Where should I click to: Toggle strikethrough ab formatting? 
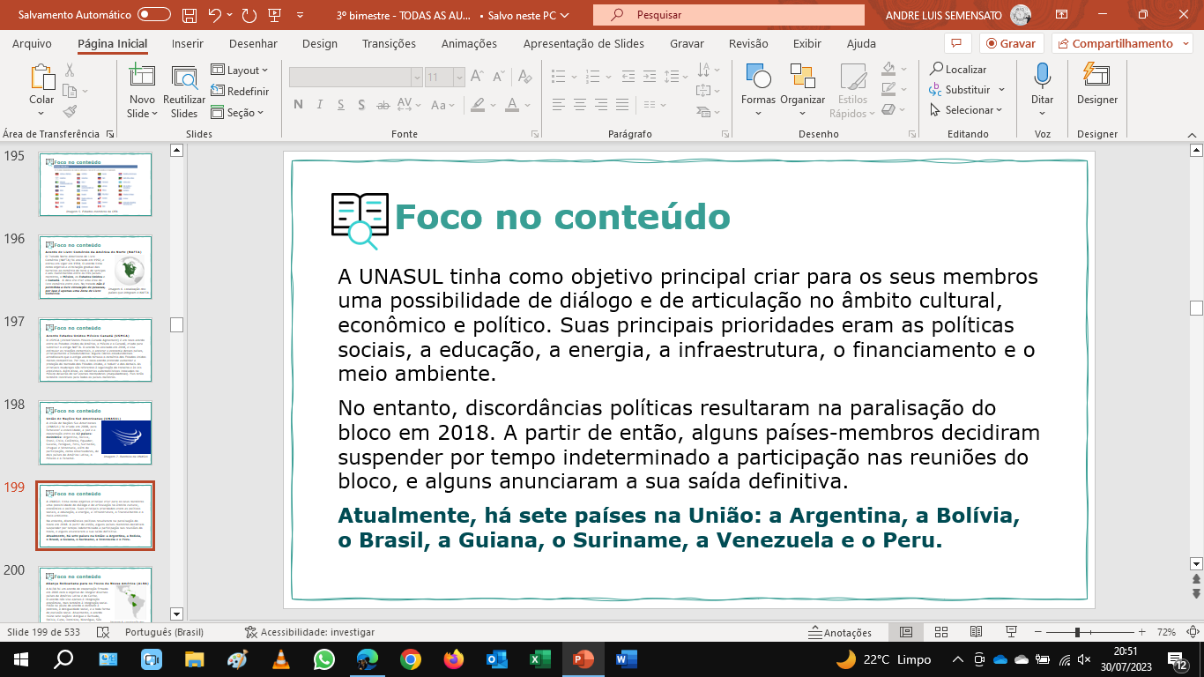pos(383,105)
